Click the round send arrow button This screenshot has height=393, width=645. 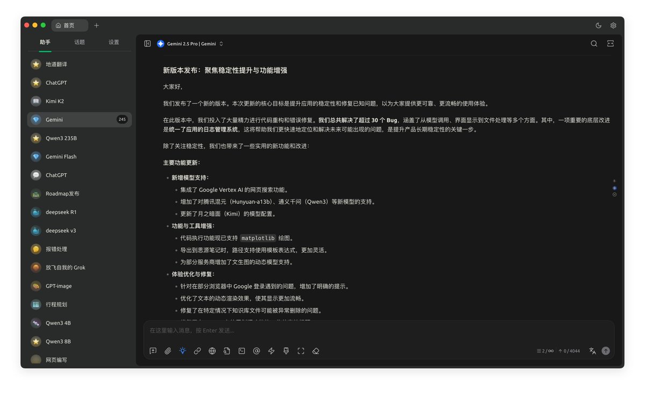click(606, 351)
